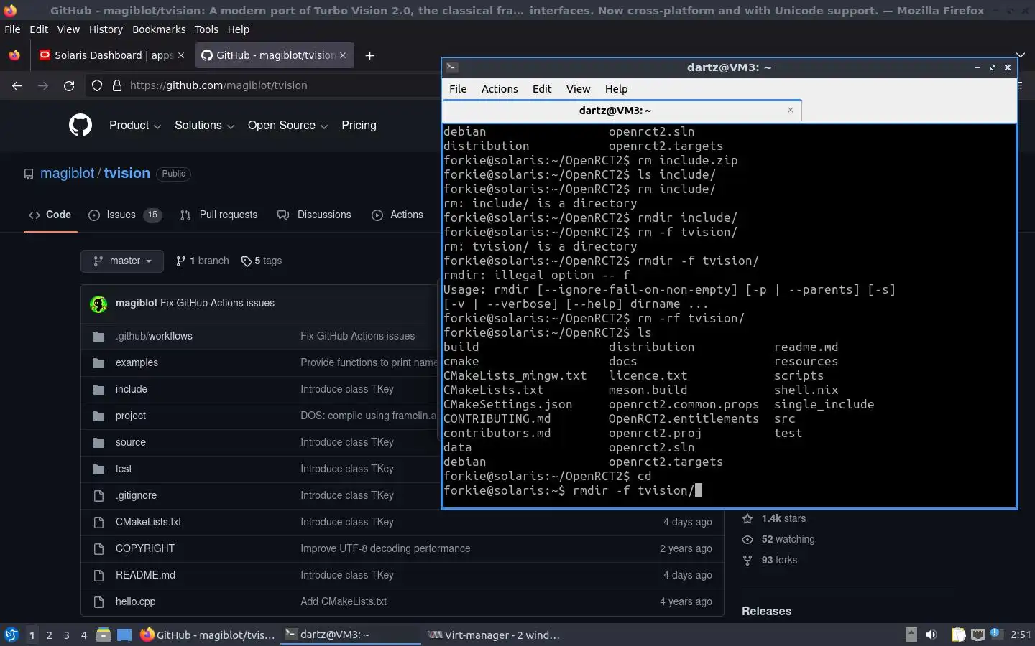This screenshot has width=1035, height=646.
Task: Reload the GitHub page
Action: tap(69, 85)
